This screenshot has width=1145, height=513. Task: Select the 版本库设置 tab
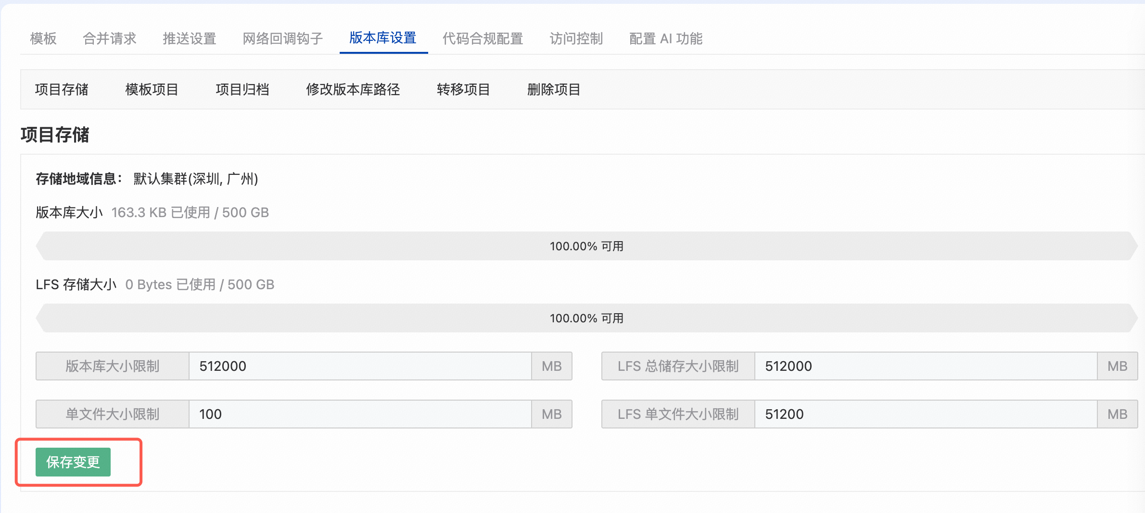tap(383, 38)
